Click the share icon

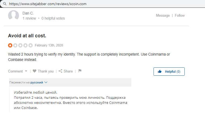tap(60, 71)
